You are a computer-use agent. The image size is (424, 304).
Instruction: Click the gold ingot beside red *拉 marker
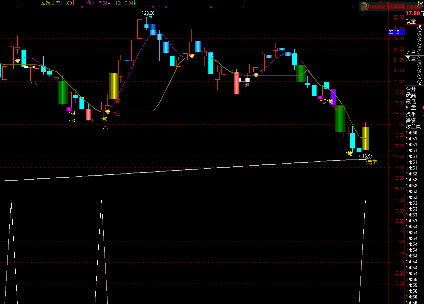(108, 111)
